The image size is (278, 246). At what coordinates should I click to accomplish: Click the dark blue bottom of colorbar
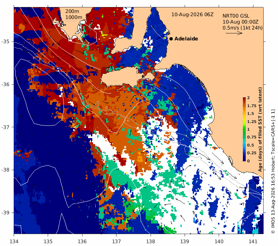coord(244,160)
